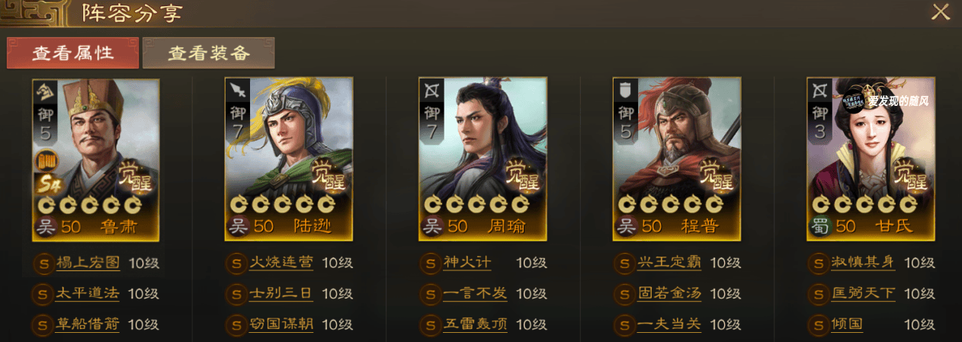
Task: Select the 程普 hero card
Action: click(677, 159)
